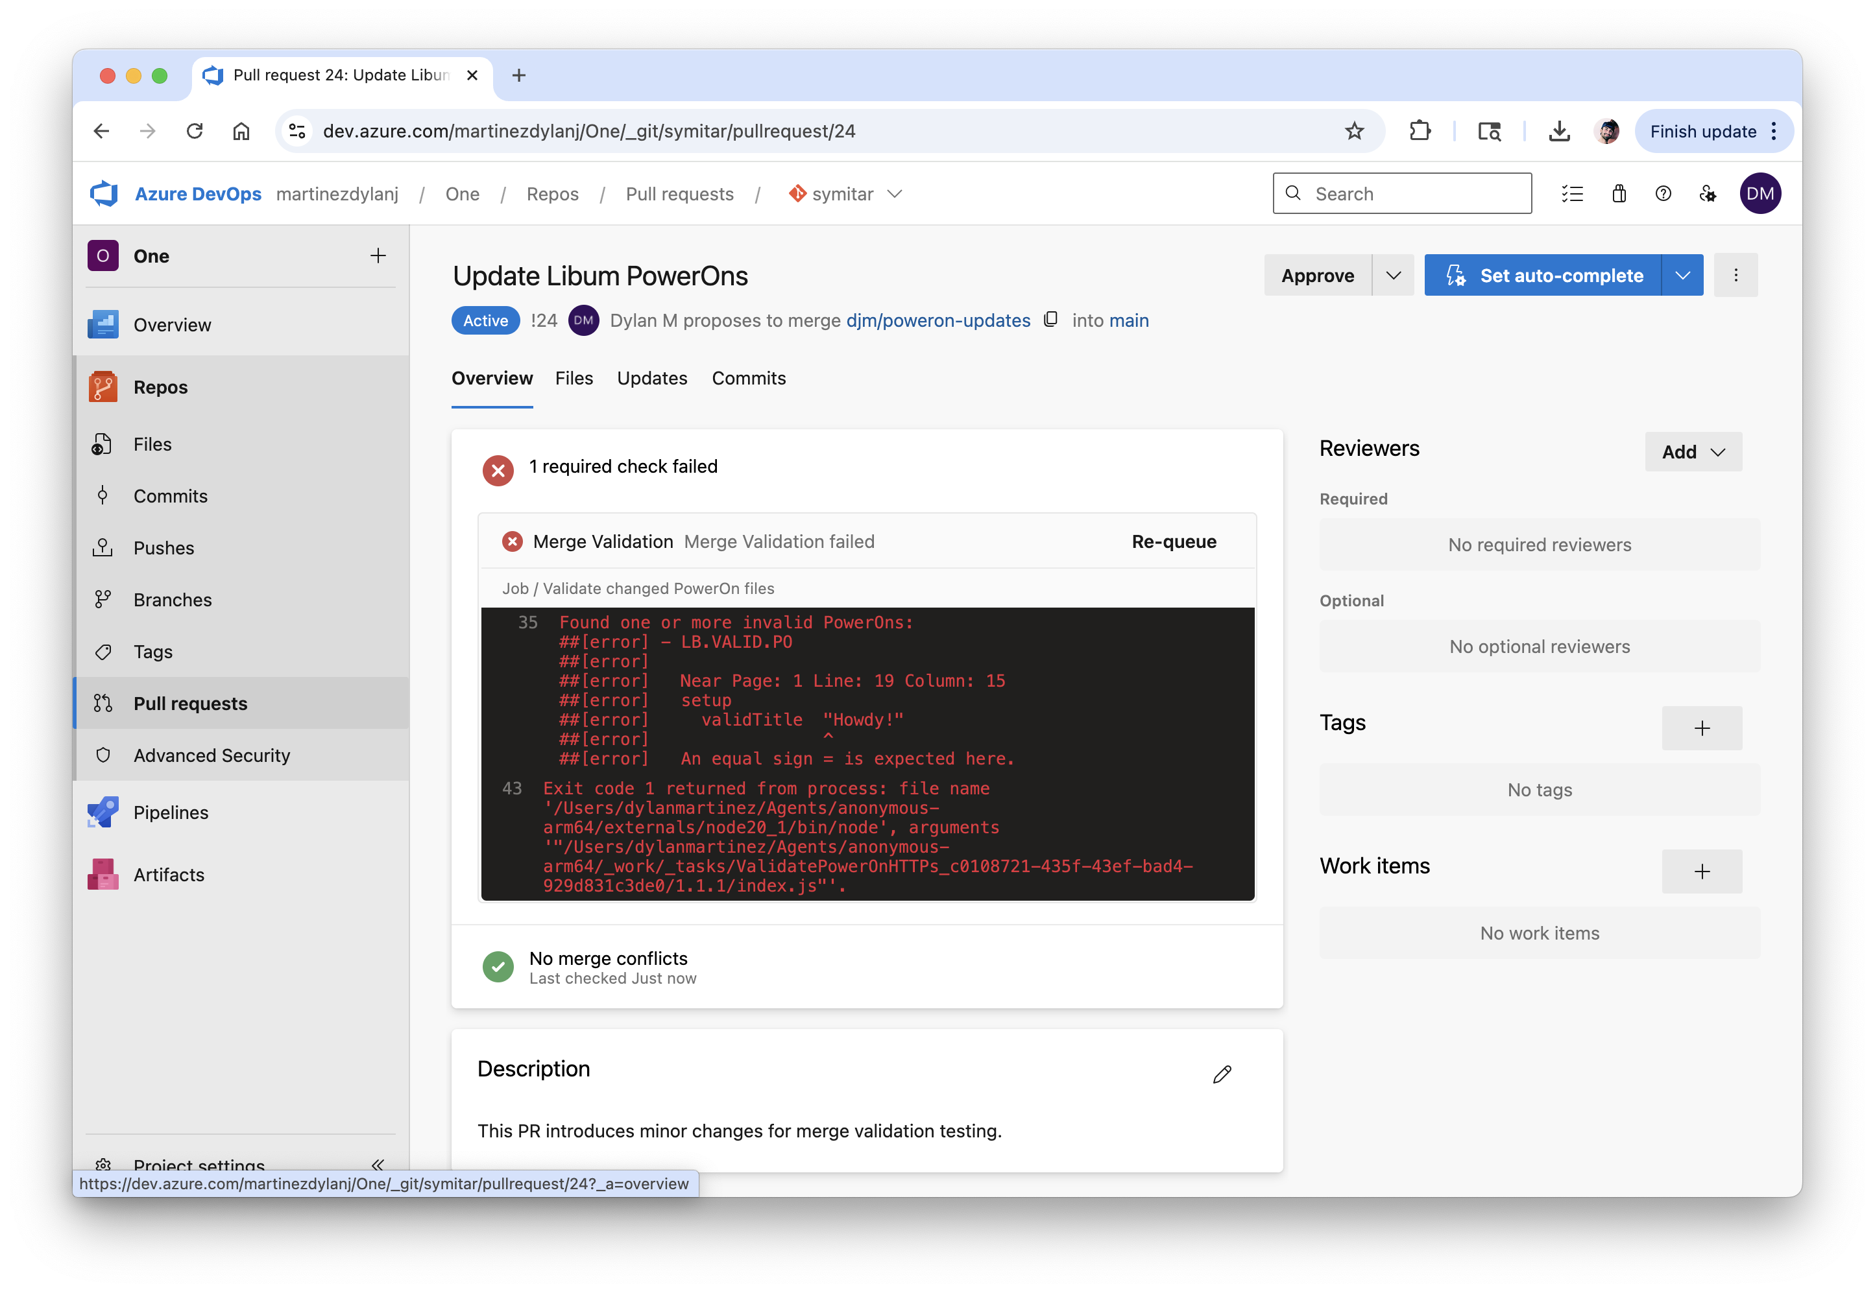Click the One project breadcrumb
This screenshot has height=1293, width=1875.
click(462, 195)
